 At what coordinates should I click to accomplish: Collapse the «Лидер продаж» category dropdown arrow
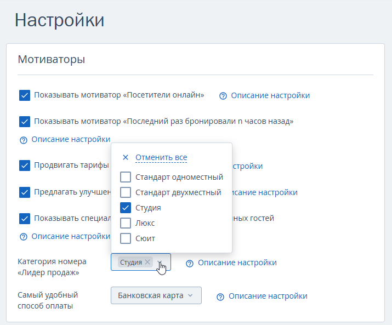click(160, 262)
